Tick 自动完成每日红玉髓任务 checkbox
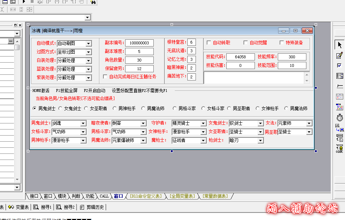Image resolution: width=345 pixels, height=220 pixels. [x=105, y=77]
